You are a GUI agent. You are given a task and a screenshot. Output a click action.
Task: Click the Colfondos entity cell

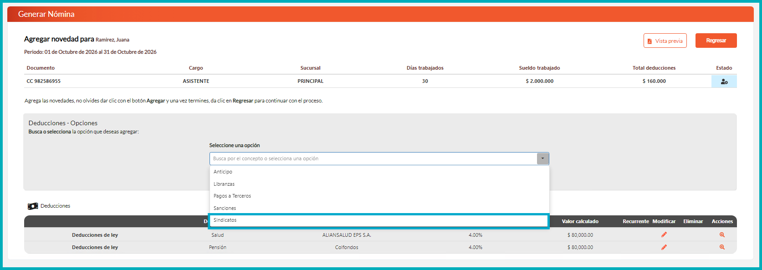[x=347, y=247]
